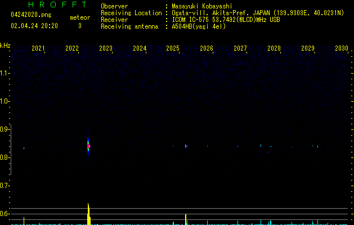
Task: Click the 0.9 frequency axis label
Action: 5,129
